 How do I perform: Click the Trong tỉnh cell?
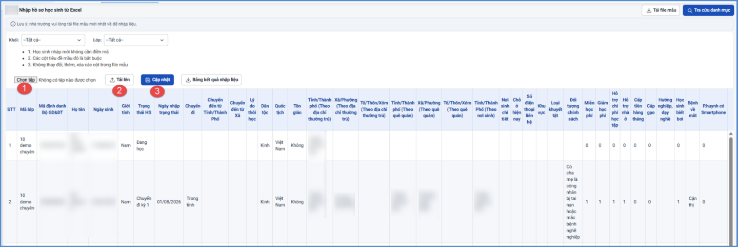193,202
